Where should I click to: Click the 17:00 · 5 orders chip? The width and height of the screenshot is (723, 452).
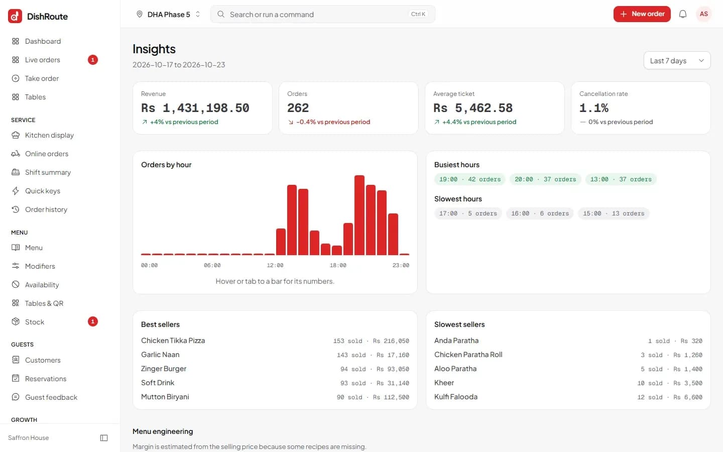(468, 213)
